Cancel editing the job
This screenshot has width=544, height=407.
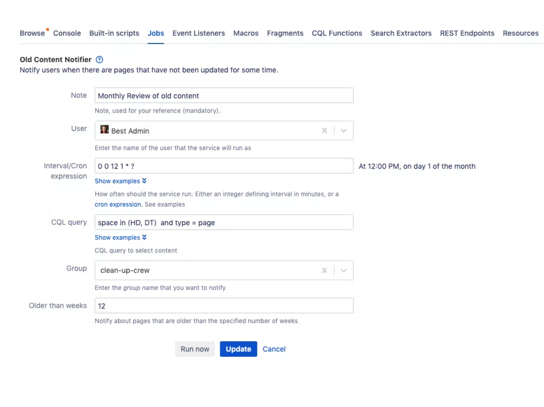pos(274,349)
